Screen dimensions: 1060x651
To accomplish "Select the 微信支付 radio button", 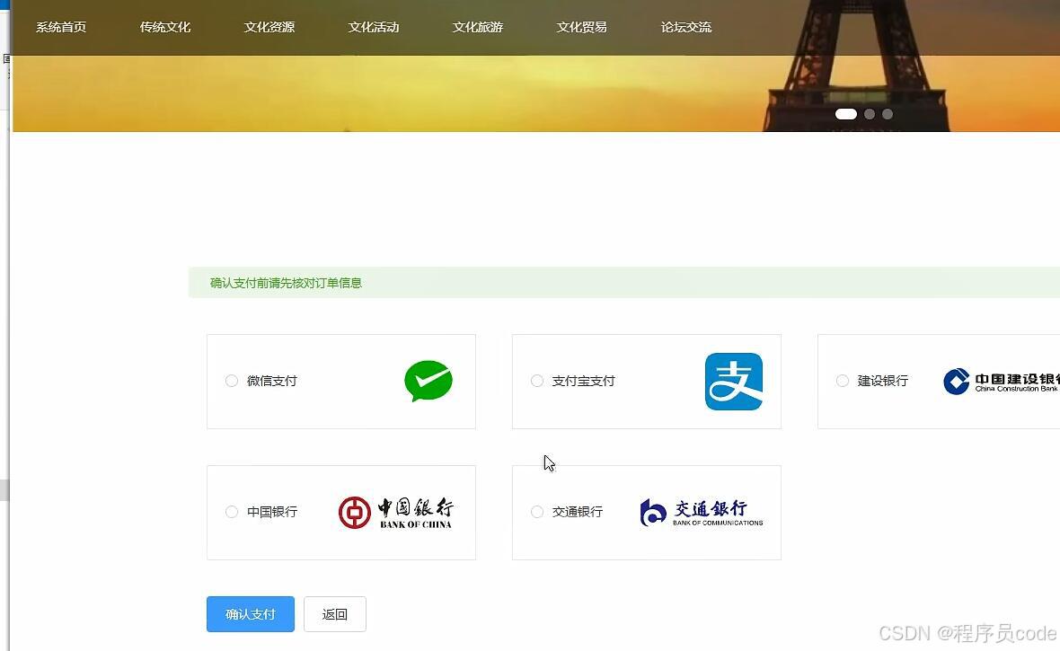I will [x=231, y=381].
